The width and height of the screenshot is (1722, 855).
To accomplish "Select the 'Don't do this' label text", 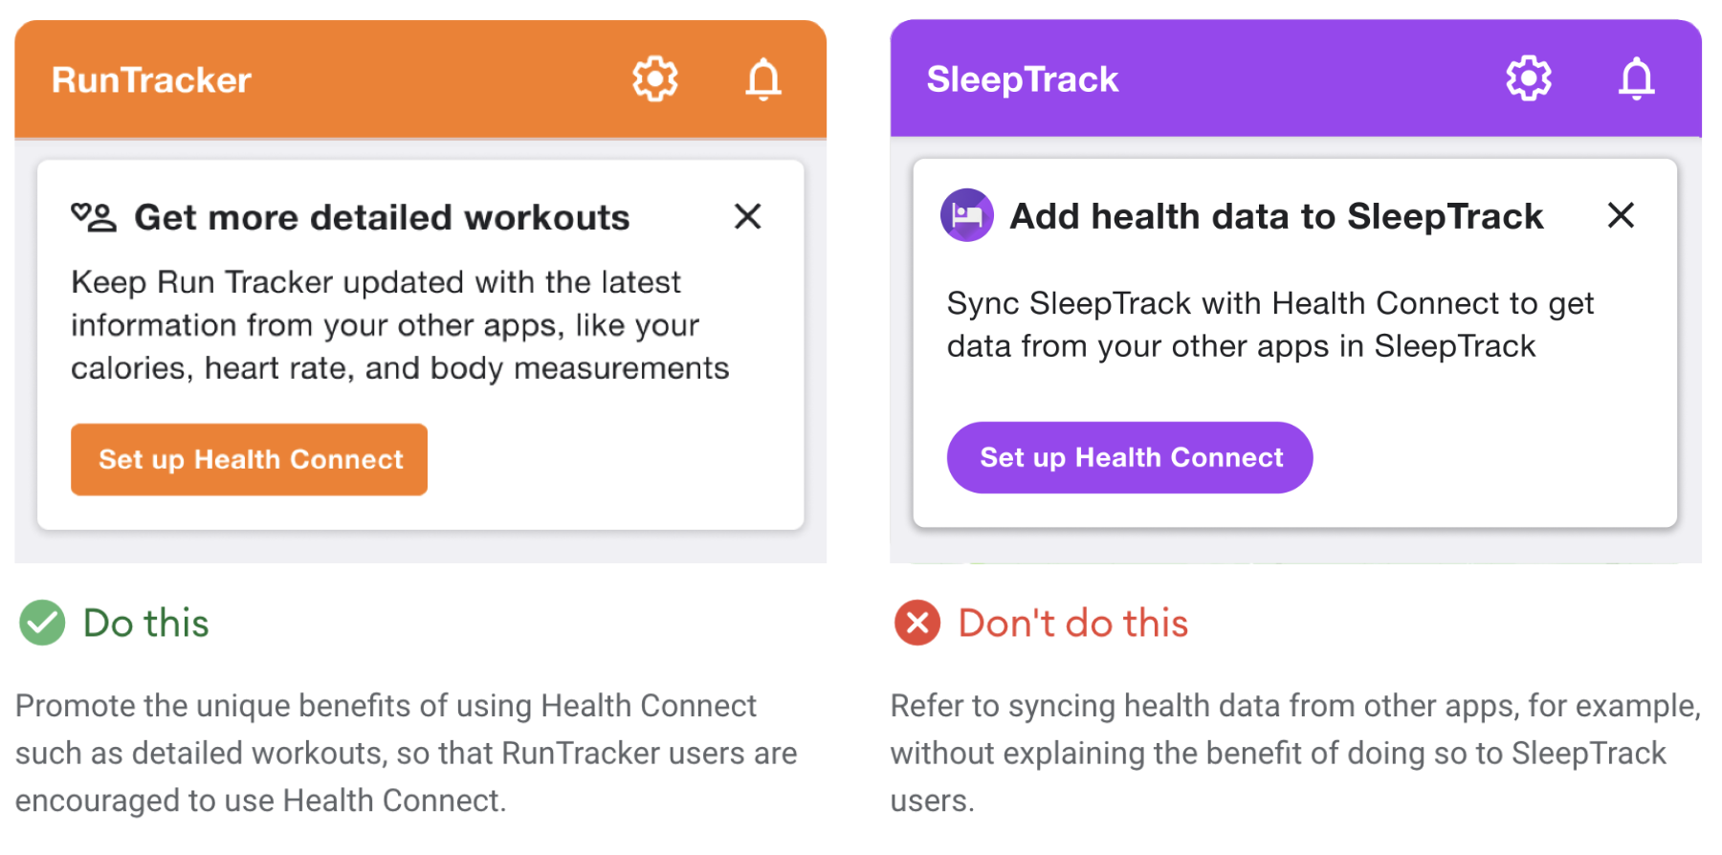I will (x=1073, y=623).
